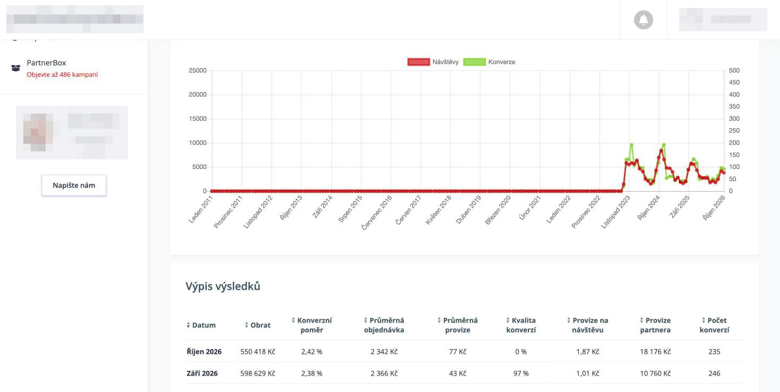This screenshot has height=392, width=780.
Task: Click sort arrows next to Konverzní poměr
Action: pyautogui.click(x=293, y=320)
